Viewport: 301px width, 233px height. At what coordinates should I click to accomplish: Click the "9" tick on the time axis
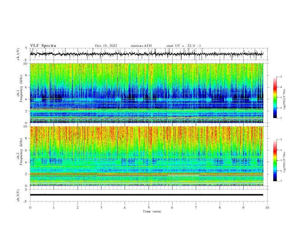[243, 207]
